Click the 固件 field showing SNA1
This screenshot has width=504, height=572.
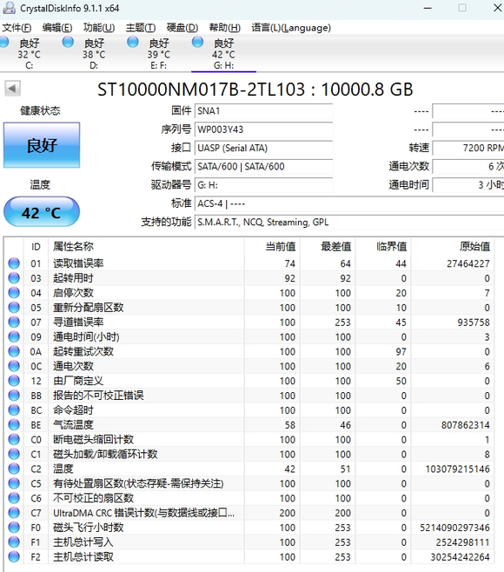[x=263, y=111]
